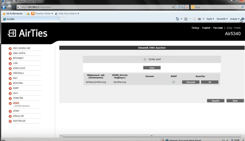Screen dimensions: 245x141
Task: Click the red arrow icon next to QoS
Action: pyautogui.click(x=10, y=93)
